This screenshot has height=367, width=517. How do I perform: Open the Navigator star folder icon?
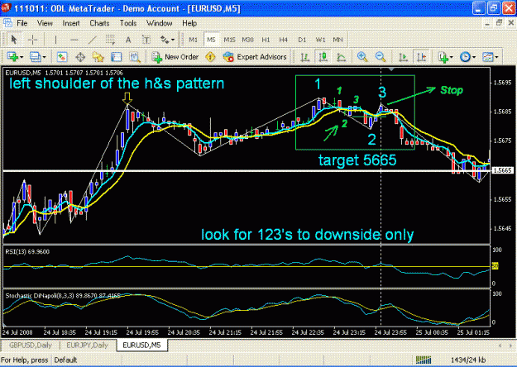pos(98,57)
